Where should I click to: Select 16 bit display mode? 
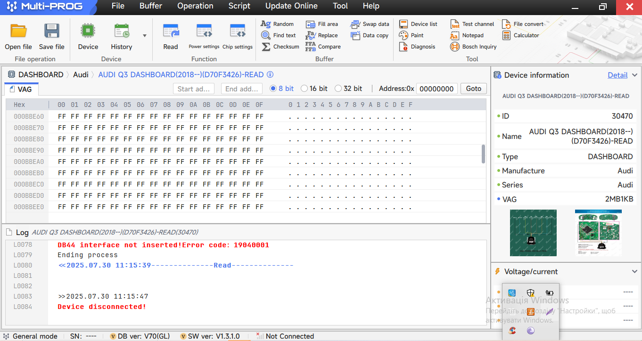point(314,89)
